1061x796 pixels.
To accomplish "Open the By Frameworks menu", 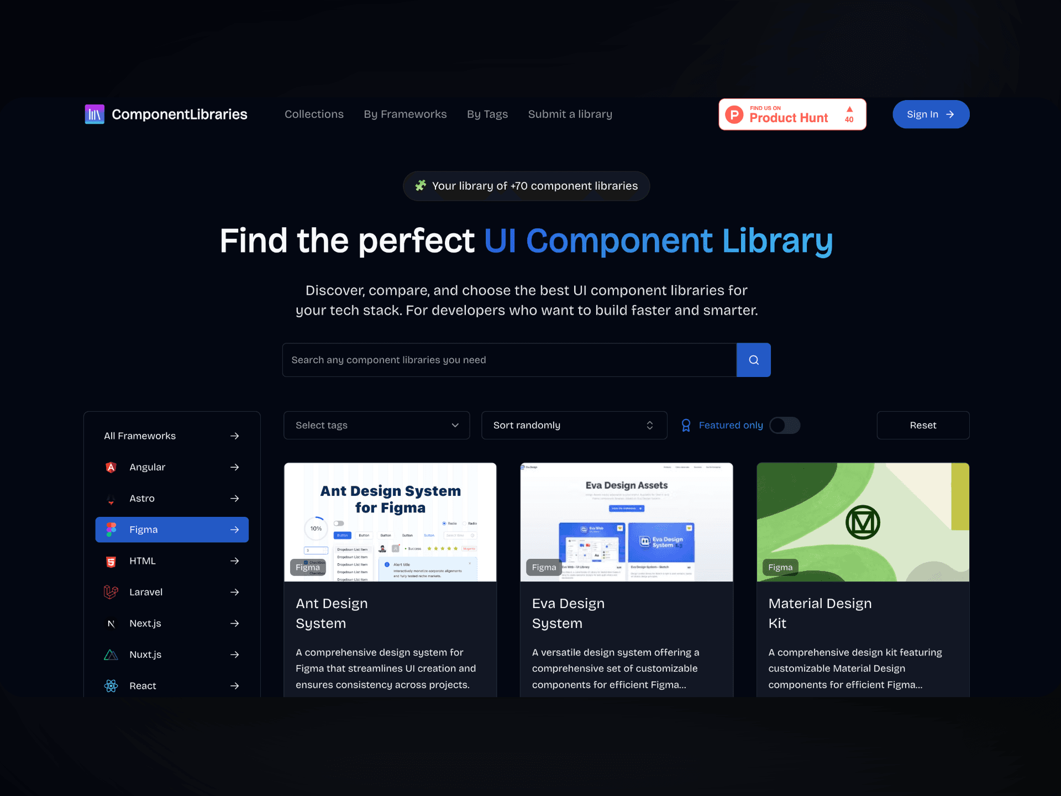I will point(405,114).
